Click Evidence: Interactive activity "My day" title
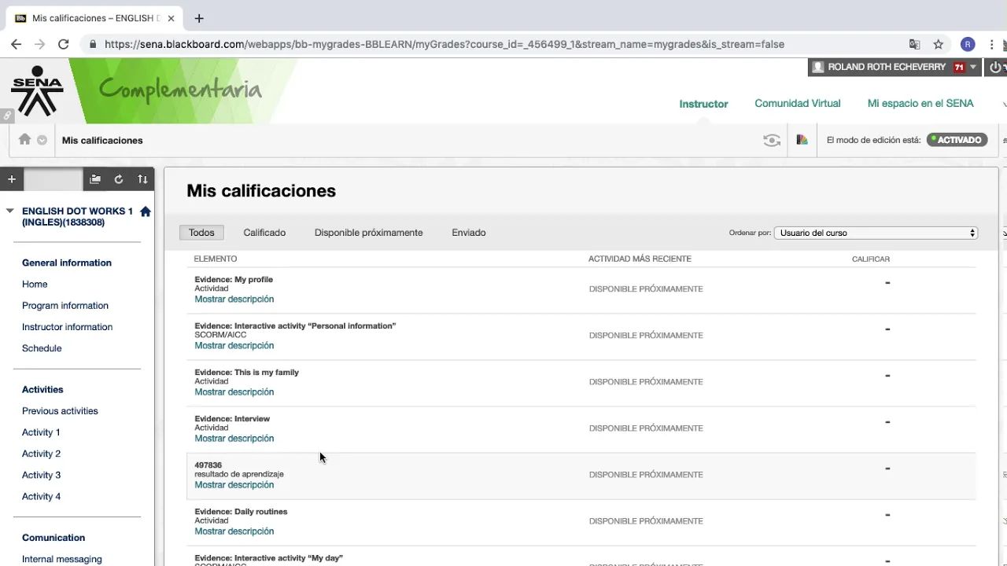 click(268, 558)
